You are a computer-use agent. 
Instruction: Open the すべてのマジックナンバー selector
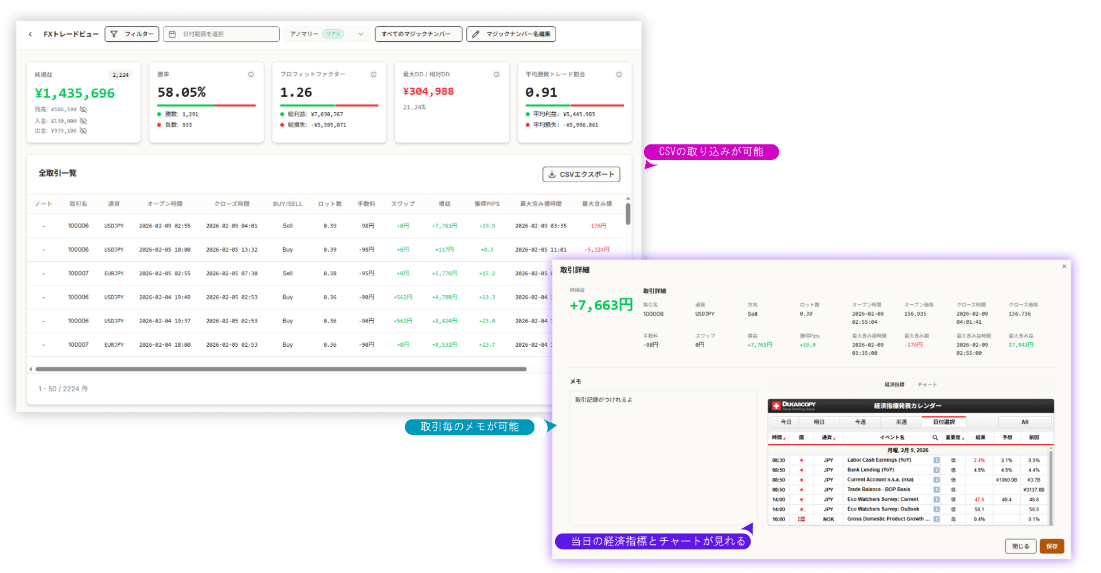[418, 34]
